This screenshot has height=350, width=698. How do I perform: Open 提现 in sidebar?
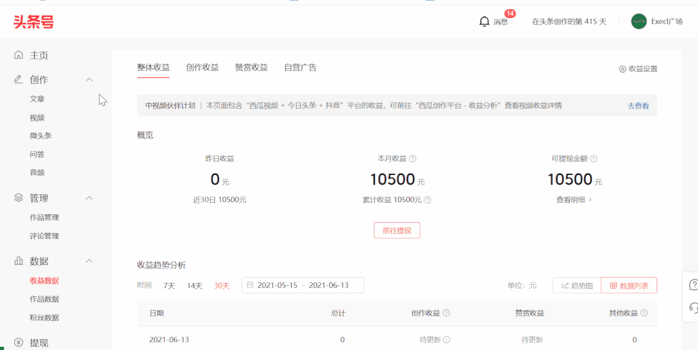point(39,343)
